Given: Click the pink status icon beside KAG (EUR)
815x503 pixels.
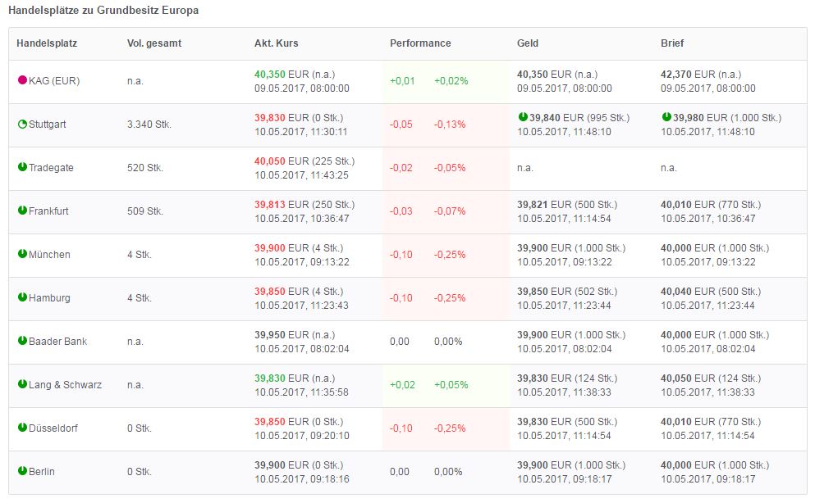Looking at the screenshot, I should (22, 80).
